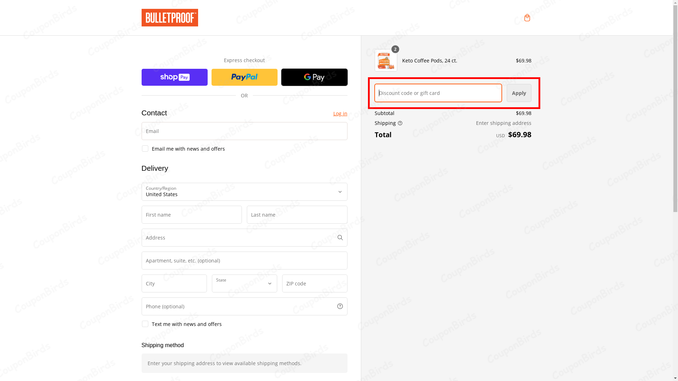Pay with Shop Pay express button

tap(174, 77)
